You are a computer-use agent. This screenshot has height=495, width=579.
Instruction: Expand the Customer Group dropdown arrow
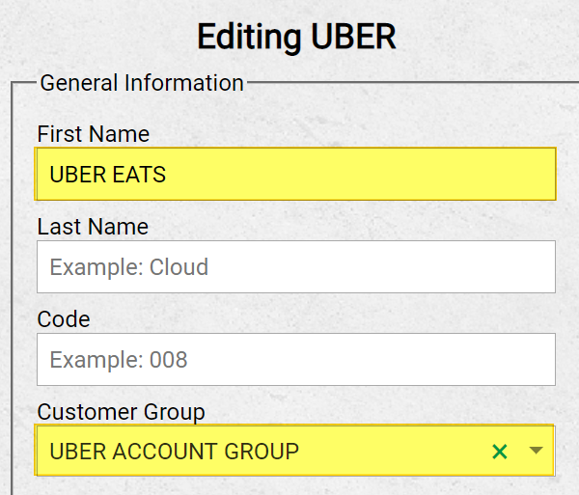(536, 451)
